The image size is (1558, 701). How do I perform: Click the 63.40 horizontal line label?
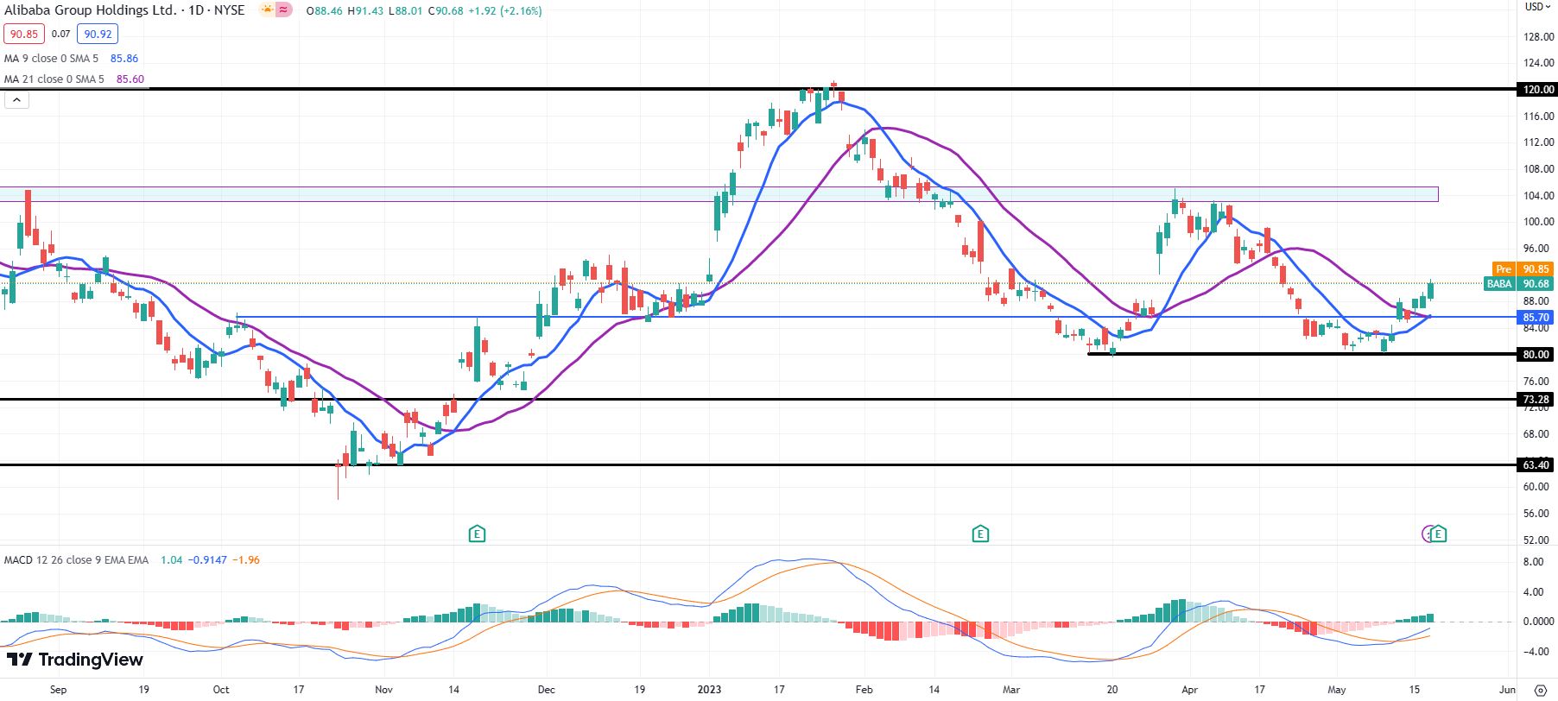click(1537, 465)
